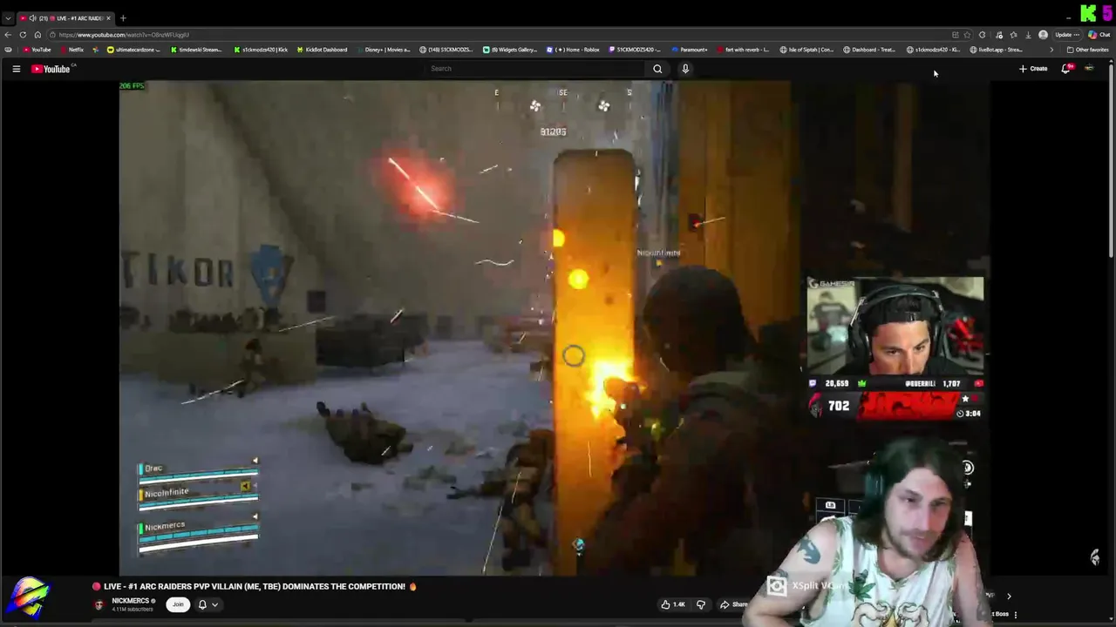Focus the YouTube search box
Image resolution: width=1116 pixels, height=627 pixels.
[x=536, y=69]
